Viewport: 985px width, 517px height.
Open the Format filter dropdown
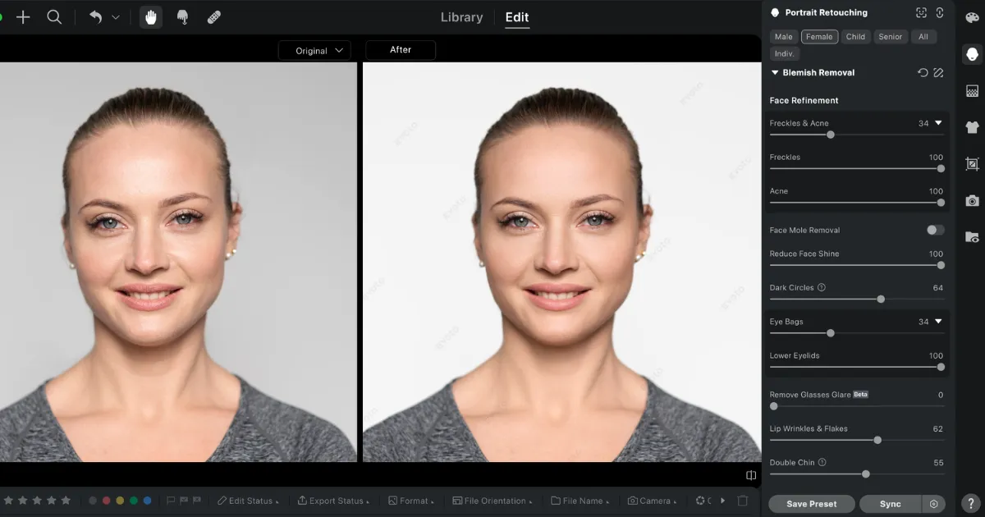[x=413, y=501]
